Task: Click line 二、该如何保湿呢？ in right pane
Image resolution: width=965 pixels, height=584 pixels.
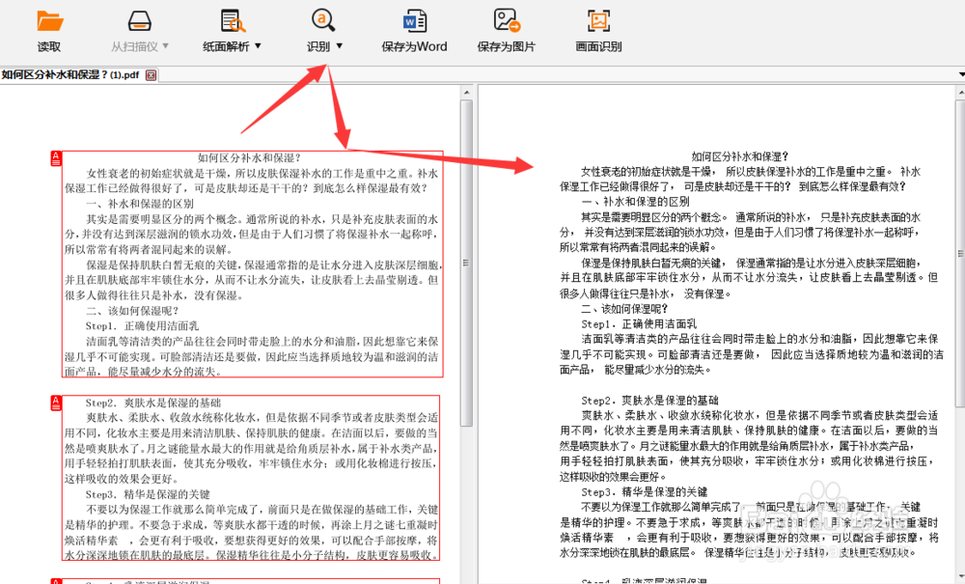Action: [x=624, y=309]
